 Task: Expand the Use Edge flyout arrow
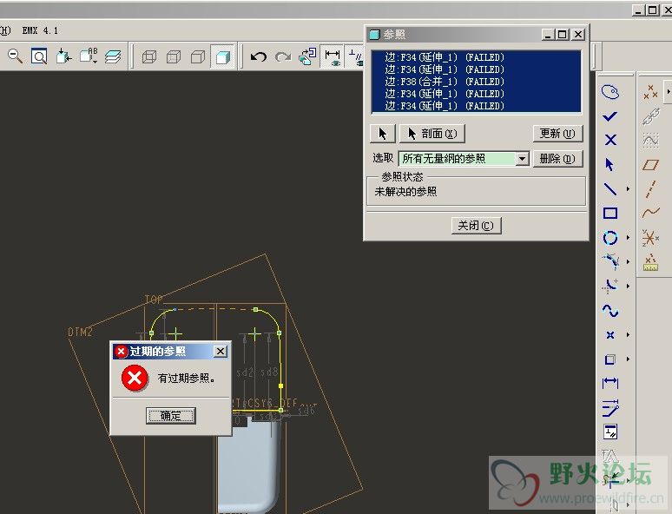pos(628,359)
